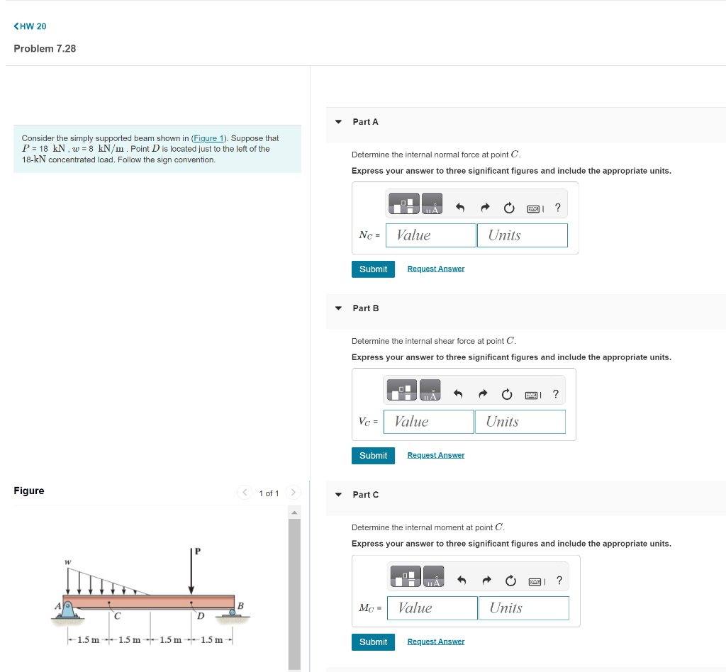Click the Mc Value input field
Viewport: 726px width, 672px height.
coord(432,608)
